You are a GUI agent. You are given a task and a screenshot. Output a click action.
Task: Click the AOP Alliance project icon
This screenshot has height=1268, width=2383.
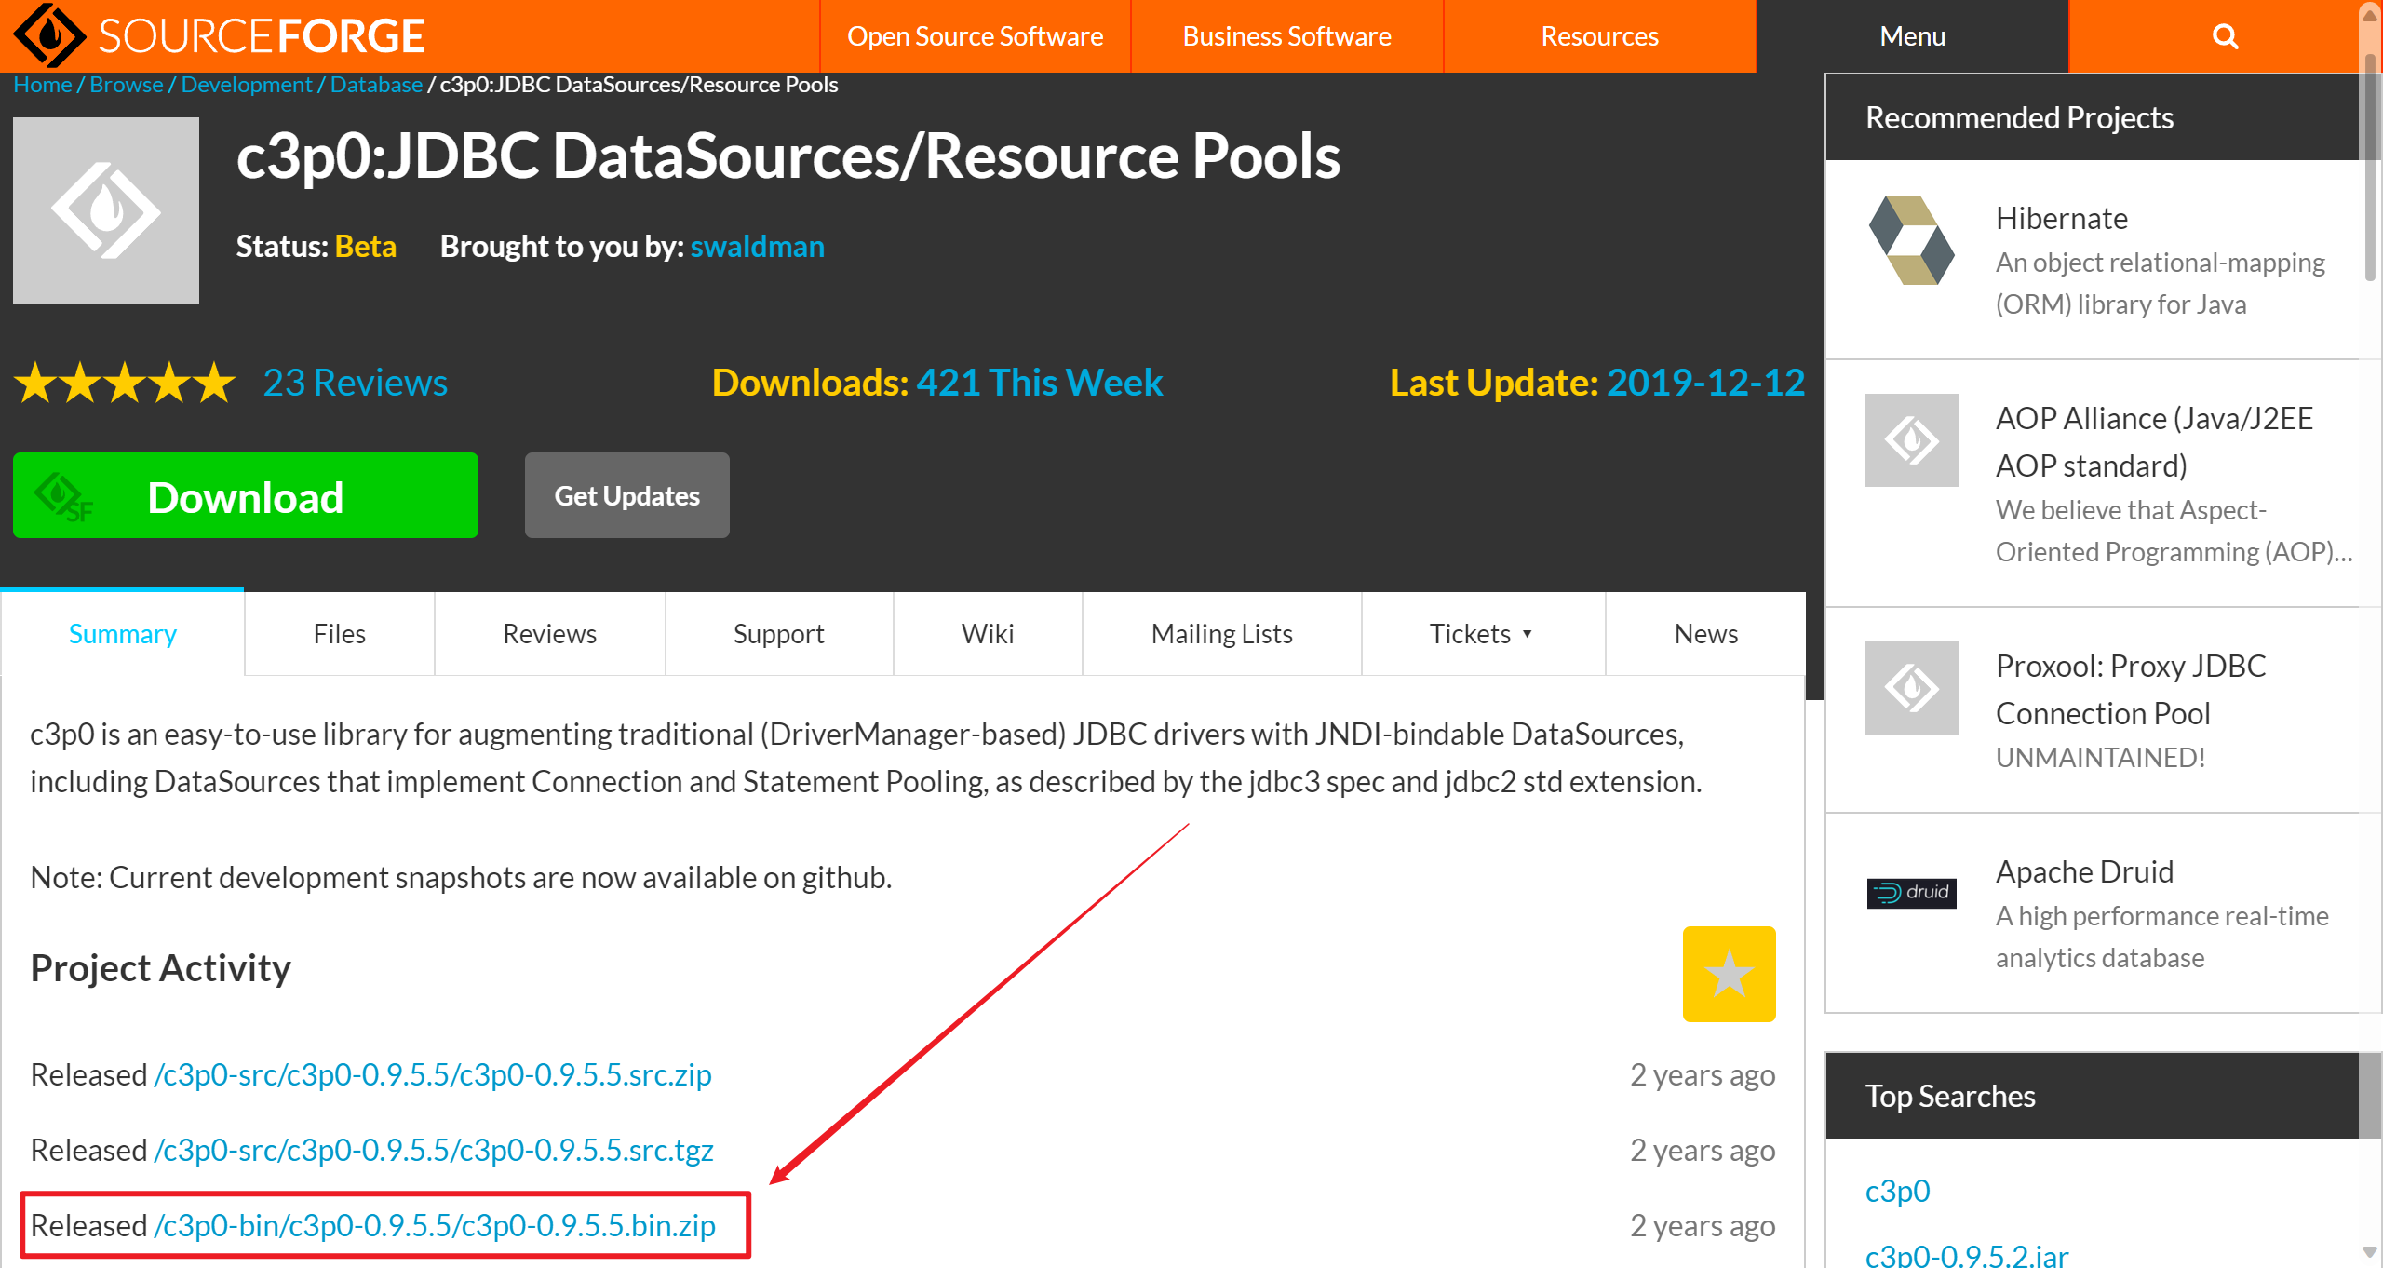1911,440
